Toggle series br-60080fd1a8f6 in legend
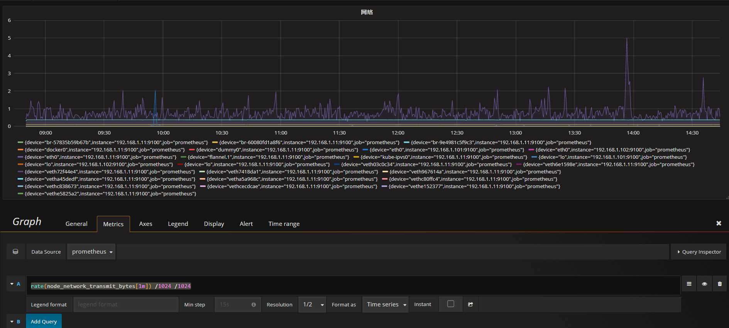The image size is (729, 328). 309,143
